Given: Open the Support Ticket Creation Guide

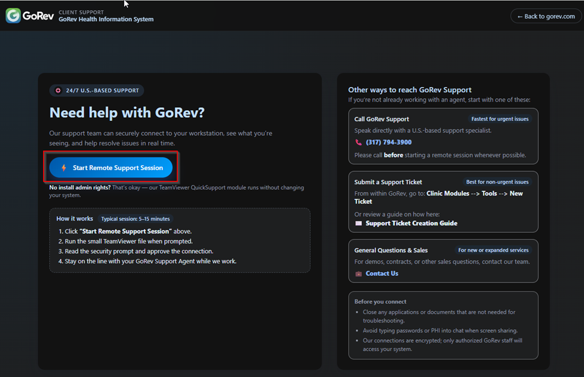Looking at the screenshot, I should (411, 223).
